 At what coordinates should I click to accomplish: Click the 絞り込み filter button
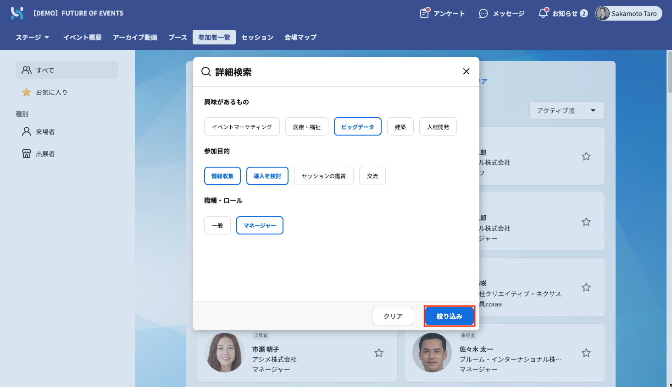[450, 316]
